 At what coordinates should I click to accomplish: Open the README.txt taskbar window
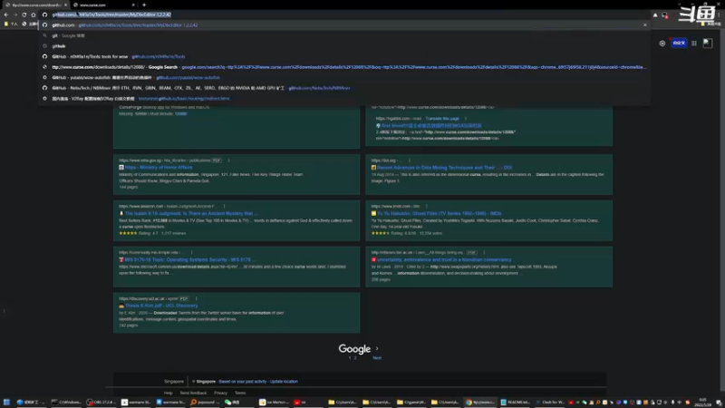coord(515,403)
